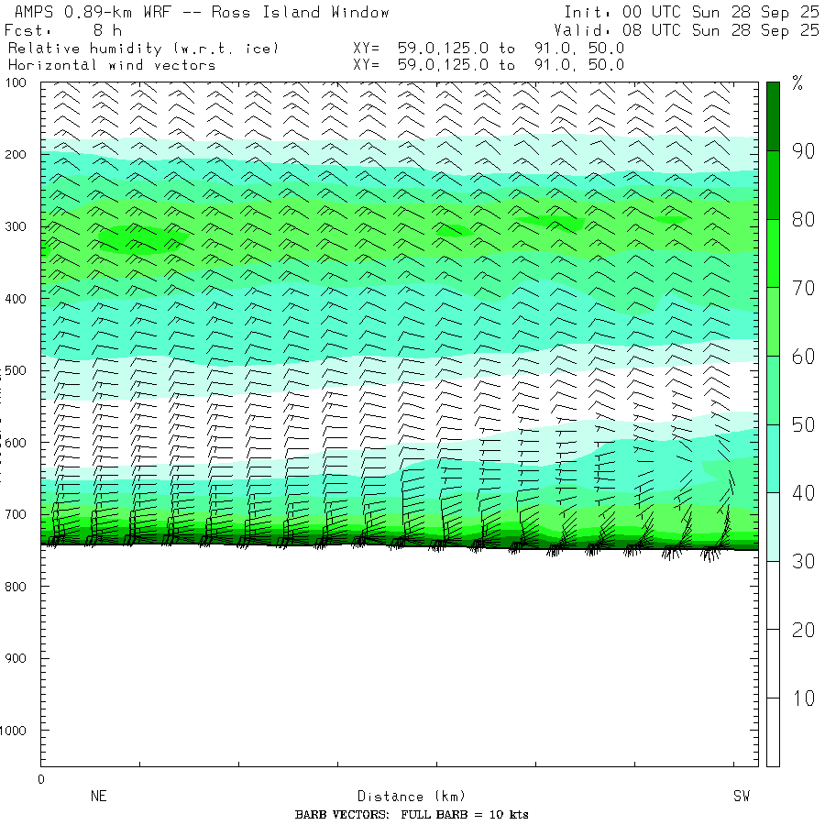The image size is (825, 825).
Task: Click the "Valid: 08 UTC Sun 28 Sep 25" text
Action: (686, 30)
